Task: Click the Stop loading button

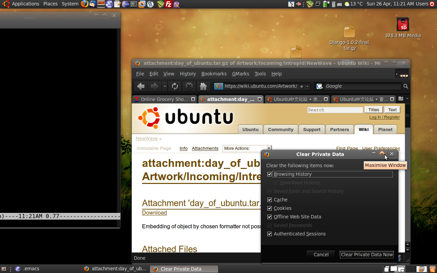Action: (x=189, y=86)
